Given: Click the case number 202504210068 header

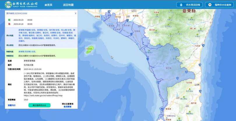Looking at the screenshot, I should point(17,13).
